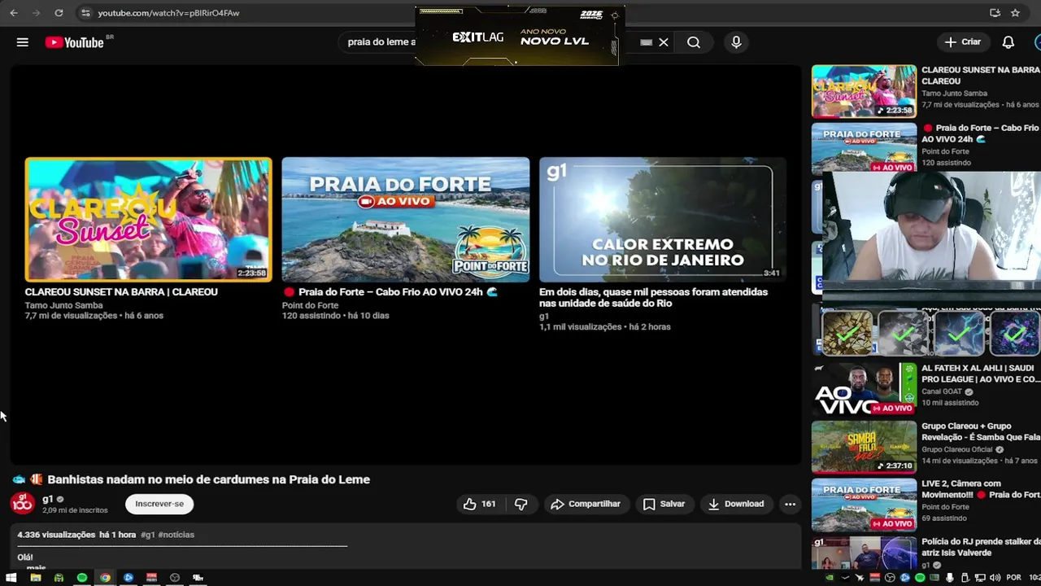Like the video with thumbs up
Viewport: 1041px width, 586px height.
[479, 504]
